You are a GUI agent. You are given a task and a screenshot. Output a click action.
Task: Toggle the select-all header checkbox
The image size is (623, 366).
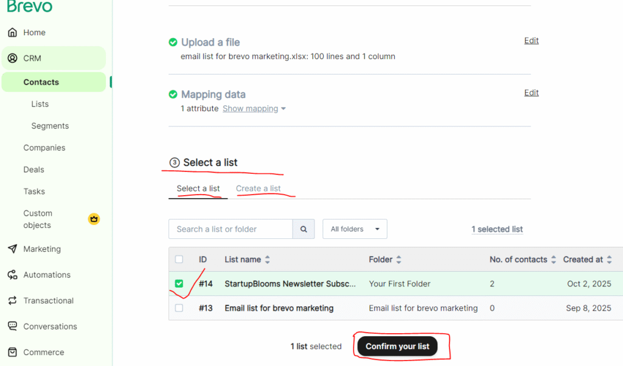179,260
